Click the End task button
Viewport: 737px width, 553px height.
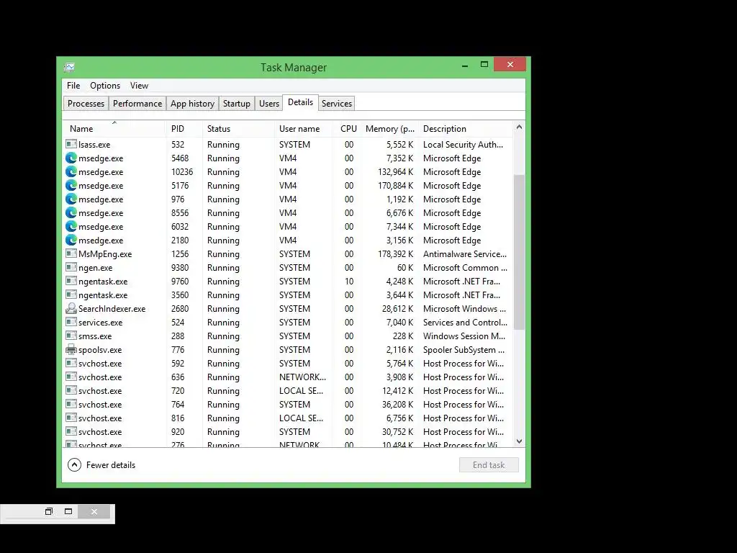(489, 464)
